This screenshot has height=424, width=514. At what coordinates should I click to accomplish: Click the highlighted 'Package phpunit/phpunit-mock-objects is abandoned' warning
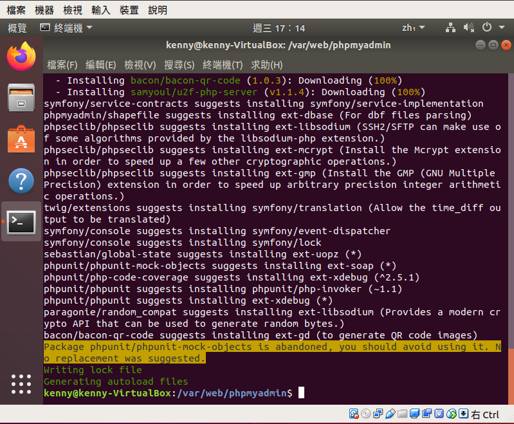point(272,352)
